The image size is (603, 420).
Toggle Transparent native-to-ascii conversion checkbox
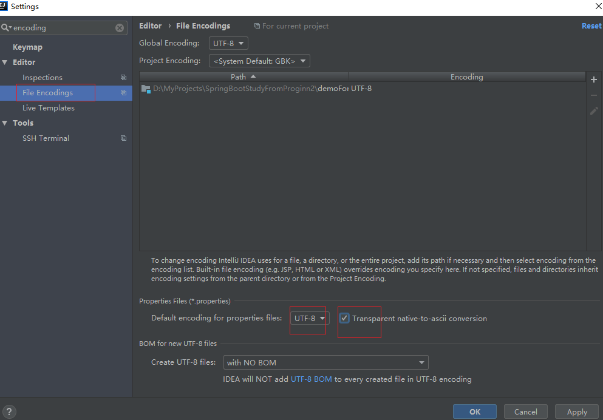point(344,318)
